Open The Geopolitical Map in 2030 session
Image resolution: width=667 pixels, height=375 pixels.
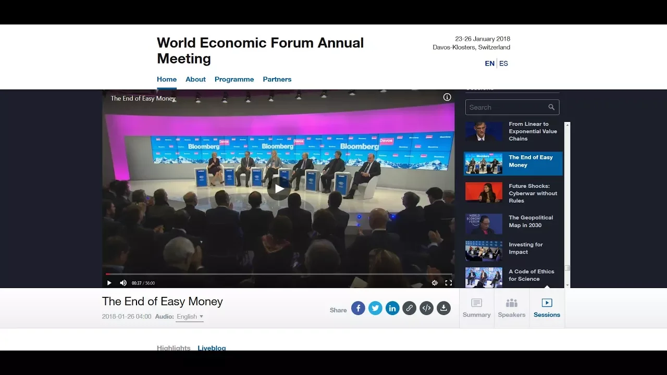pos(530,221)
